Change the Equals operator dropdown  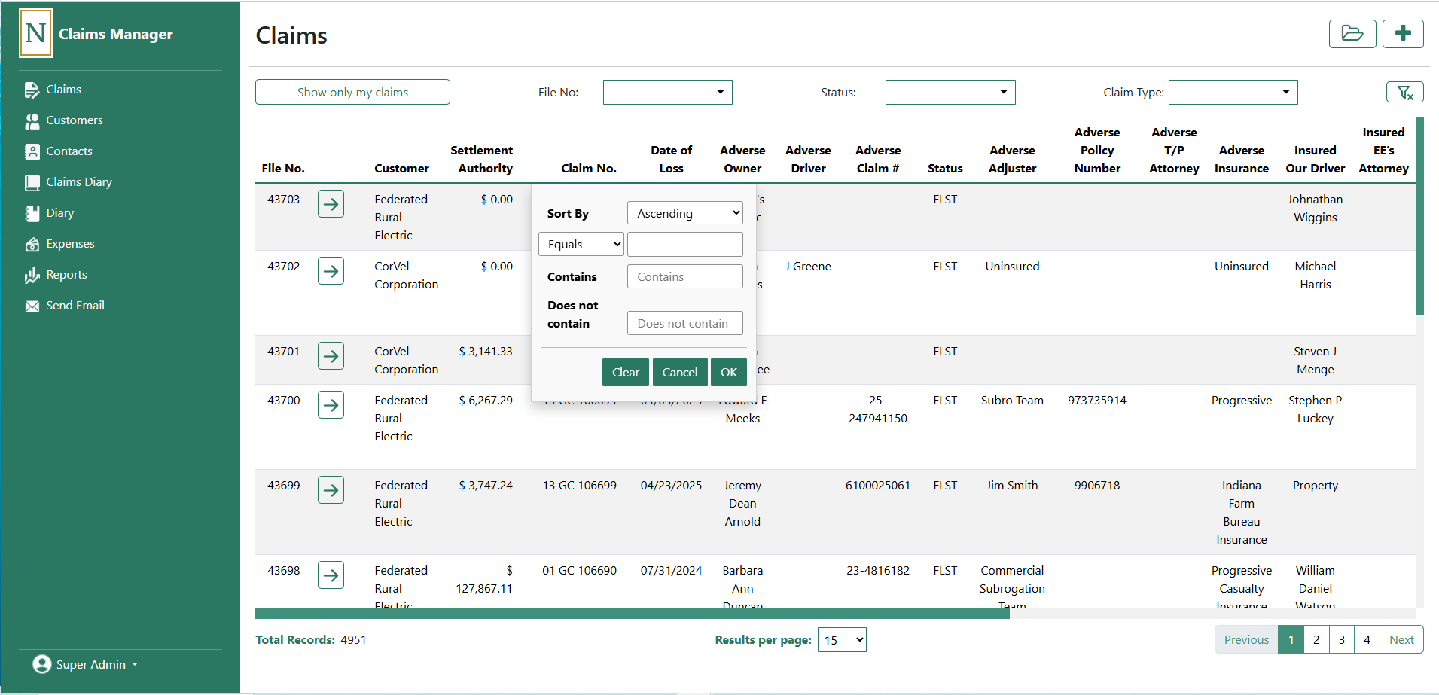pyautogui.click(x=581, y=244)
